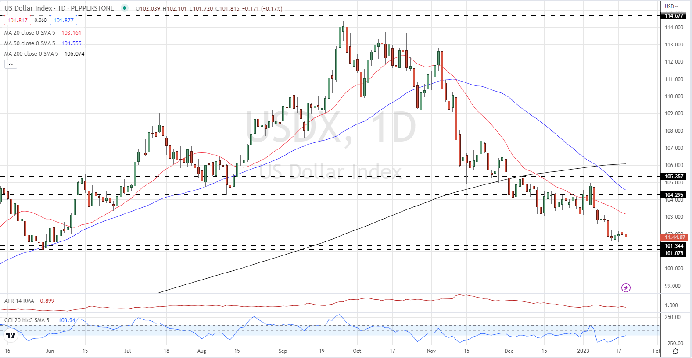
Task: Click the Aug label on the time axis
Action: pyautogui.click(x=201, y=351)
